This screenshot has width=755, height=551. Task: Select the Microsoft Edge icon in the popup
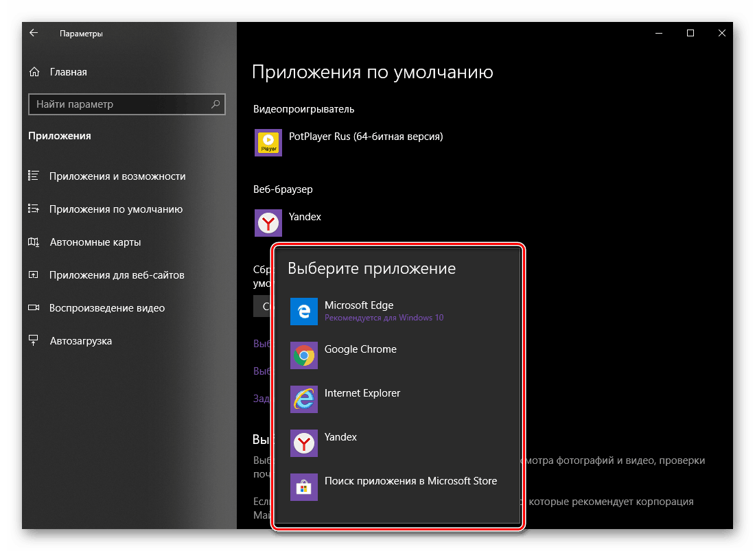click(x=304, y=312)
